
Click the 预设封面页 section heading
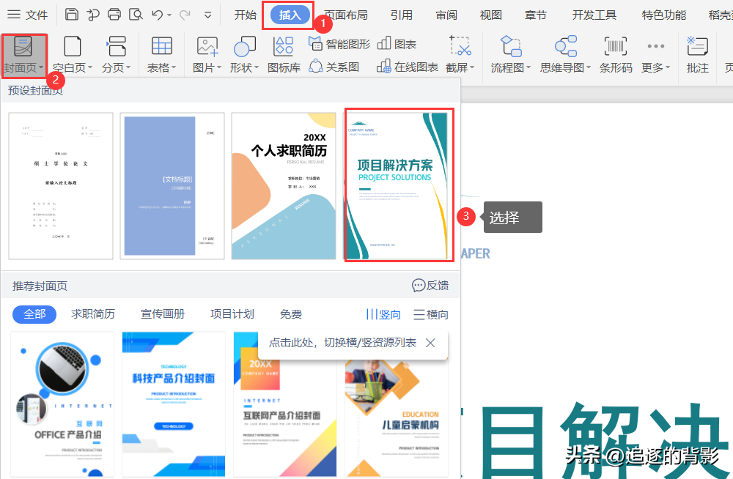point(35,91)
